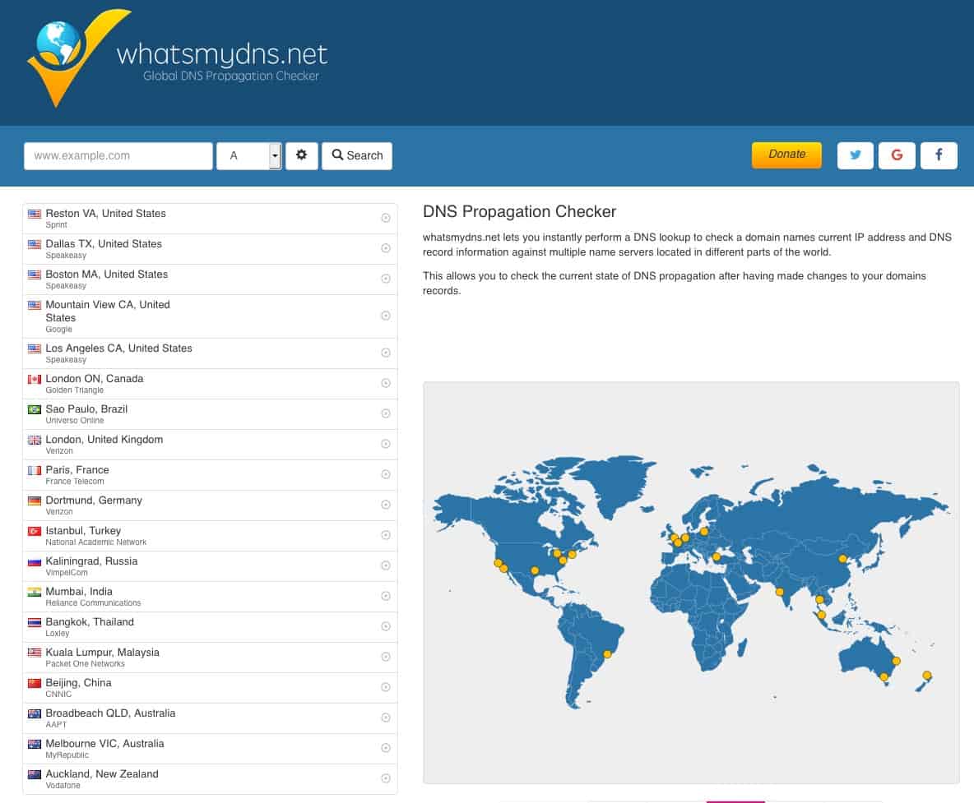Click the yellow Donate button
Image resolution: width=974 pixels, height=803 pixels.
coord(786,155)
